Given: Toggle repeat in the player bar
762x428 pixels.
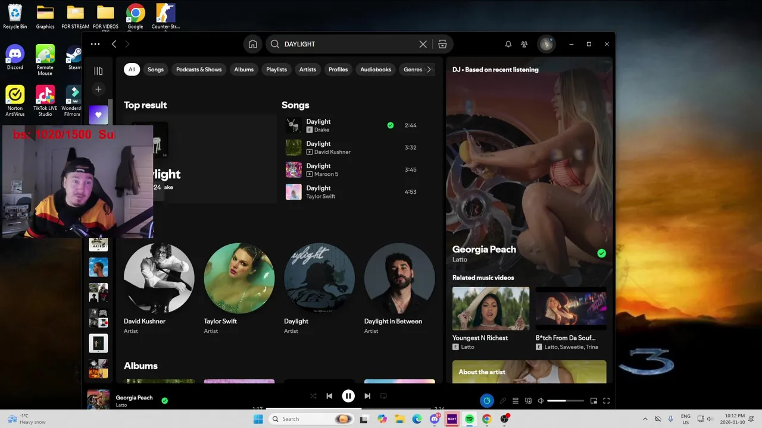Looking at the screenshot, I should 383,396.
